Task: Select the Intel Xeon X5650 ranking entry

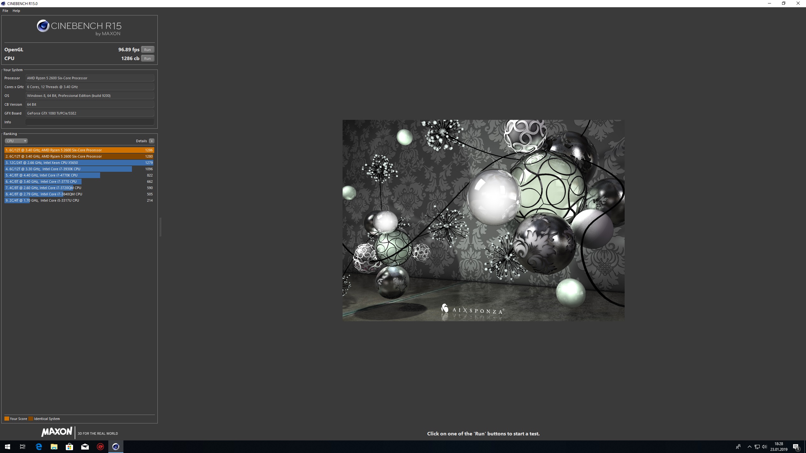Action: (x=79, y=163)
